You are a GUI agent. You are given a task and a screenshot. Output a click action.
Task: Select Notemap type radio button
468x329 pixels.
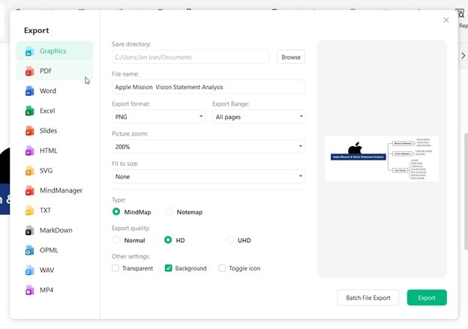(169, 212)
